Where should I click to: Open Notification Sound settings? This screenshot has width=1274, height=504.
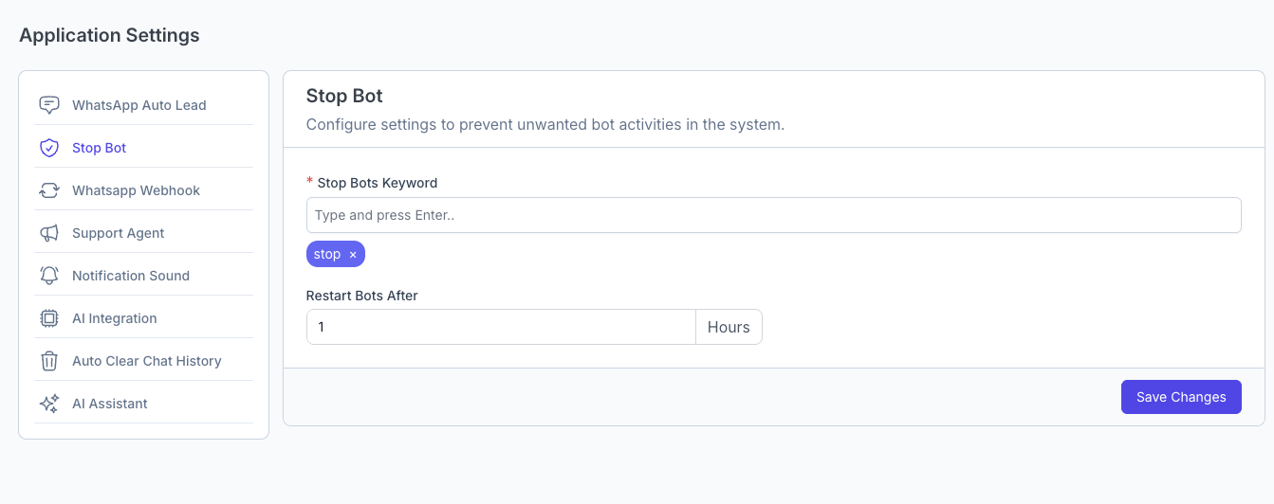pyautogui.click(x=131, y=276)
